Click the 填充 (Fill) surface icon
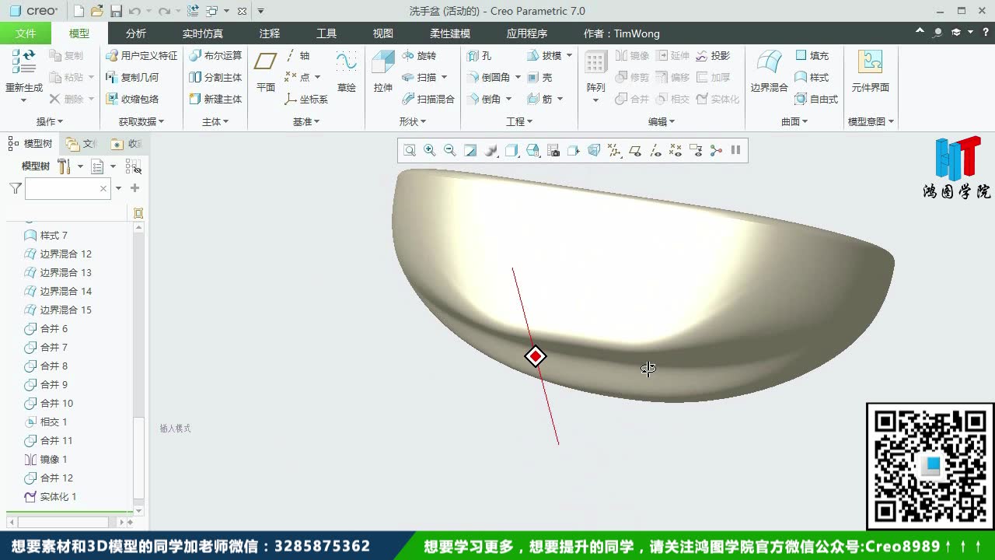 [x=813, y=55]
